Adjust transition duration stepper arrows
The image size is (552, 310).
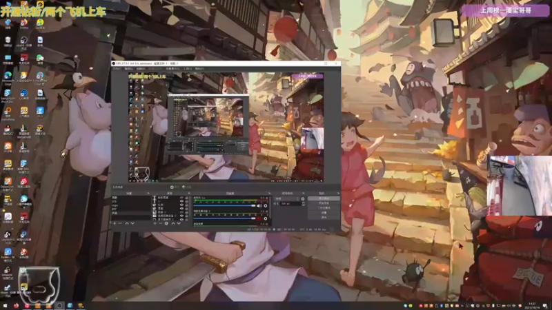304,203
